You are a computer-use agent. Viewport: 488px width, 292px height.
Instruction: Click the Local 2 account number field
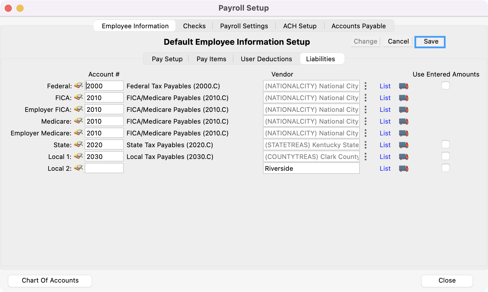coord(104,168)
